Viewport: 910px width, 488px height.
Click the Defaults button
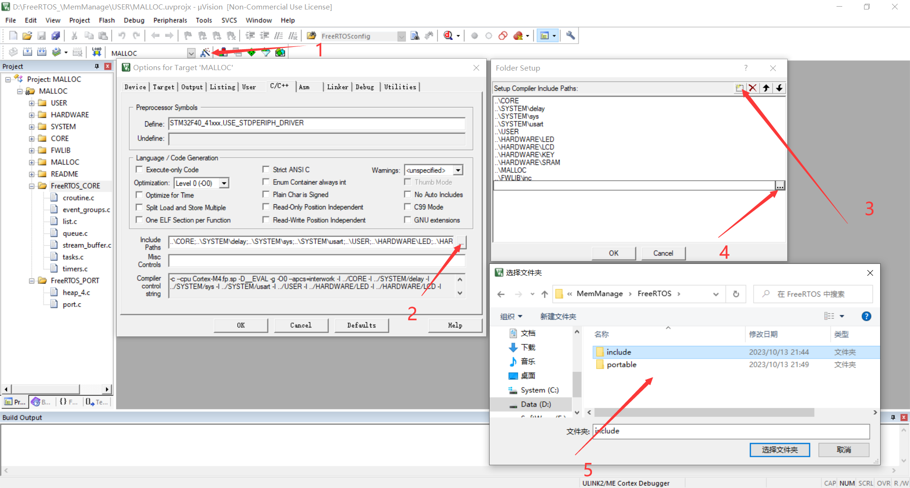pos(361,325)
